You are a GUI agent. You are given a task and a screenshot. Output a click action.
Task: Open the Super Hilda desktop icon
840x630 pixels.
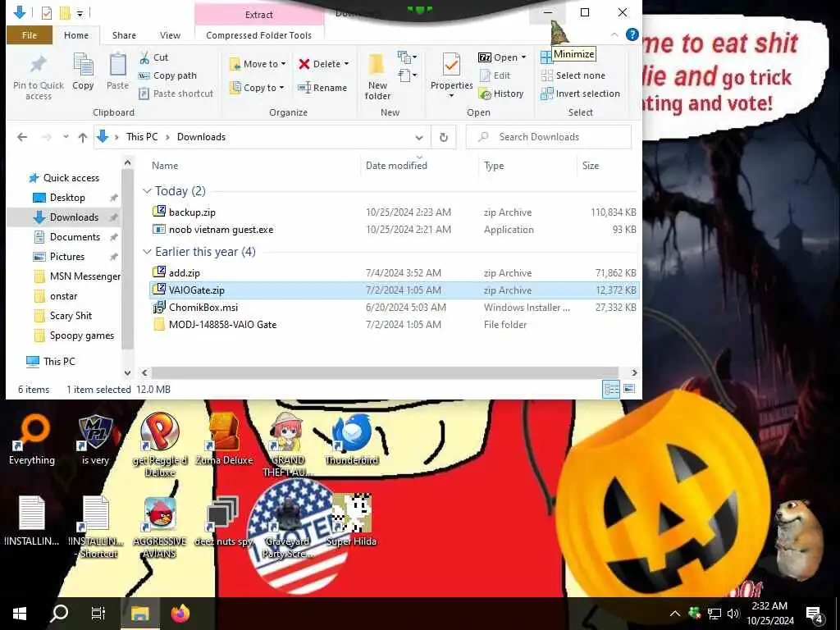(351, 519)
